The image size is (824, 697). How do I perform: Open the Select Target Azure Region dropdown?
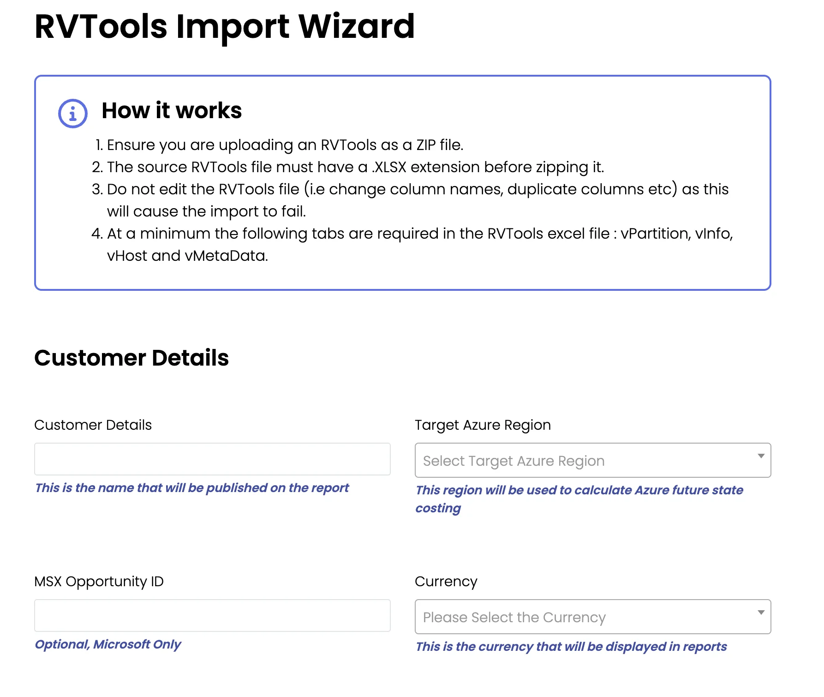593,460
